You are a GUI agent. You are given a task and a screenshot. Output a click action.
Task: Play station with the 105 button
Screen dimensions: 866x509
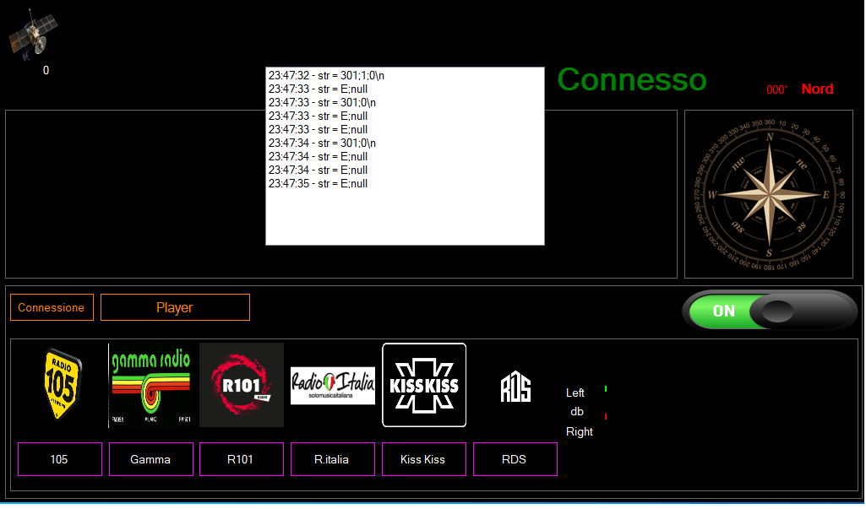(x=60, y=459)
